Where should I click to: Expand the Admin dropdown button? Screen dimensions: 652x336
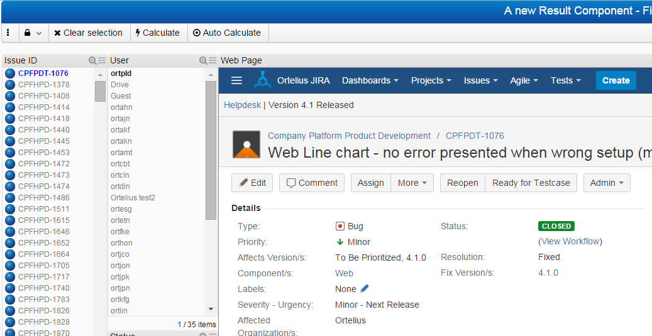coord(607,183)
